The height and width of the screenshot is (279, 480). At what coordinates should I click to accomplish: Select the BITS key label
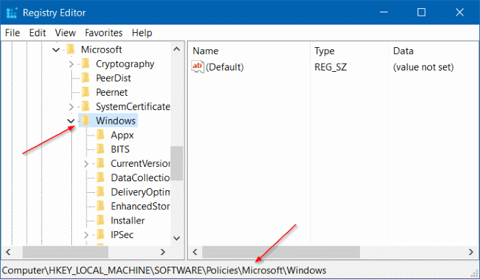coord(120,149)
